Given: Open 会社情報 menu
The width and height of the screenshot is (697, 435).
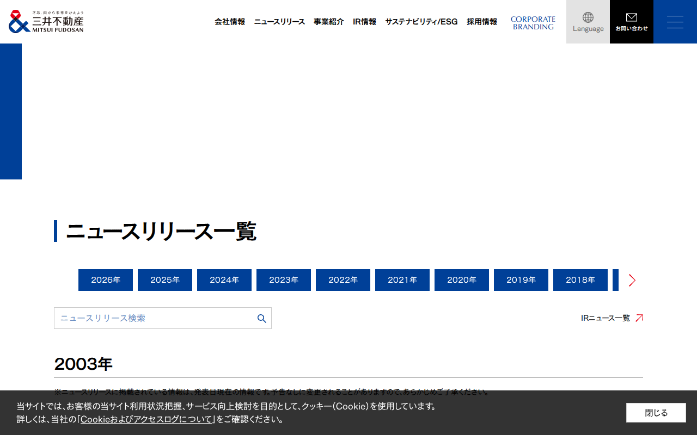Looking at the screenshot, I should [230, 22].
